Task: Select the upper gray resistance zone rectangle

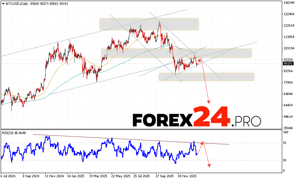Action: (x=149, y=24)
